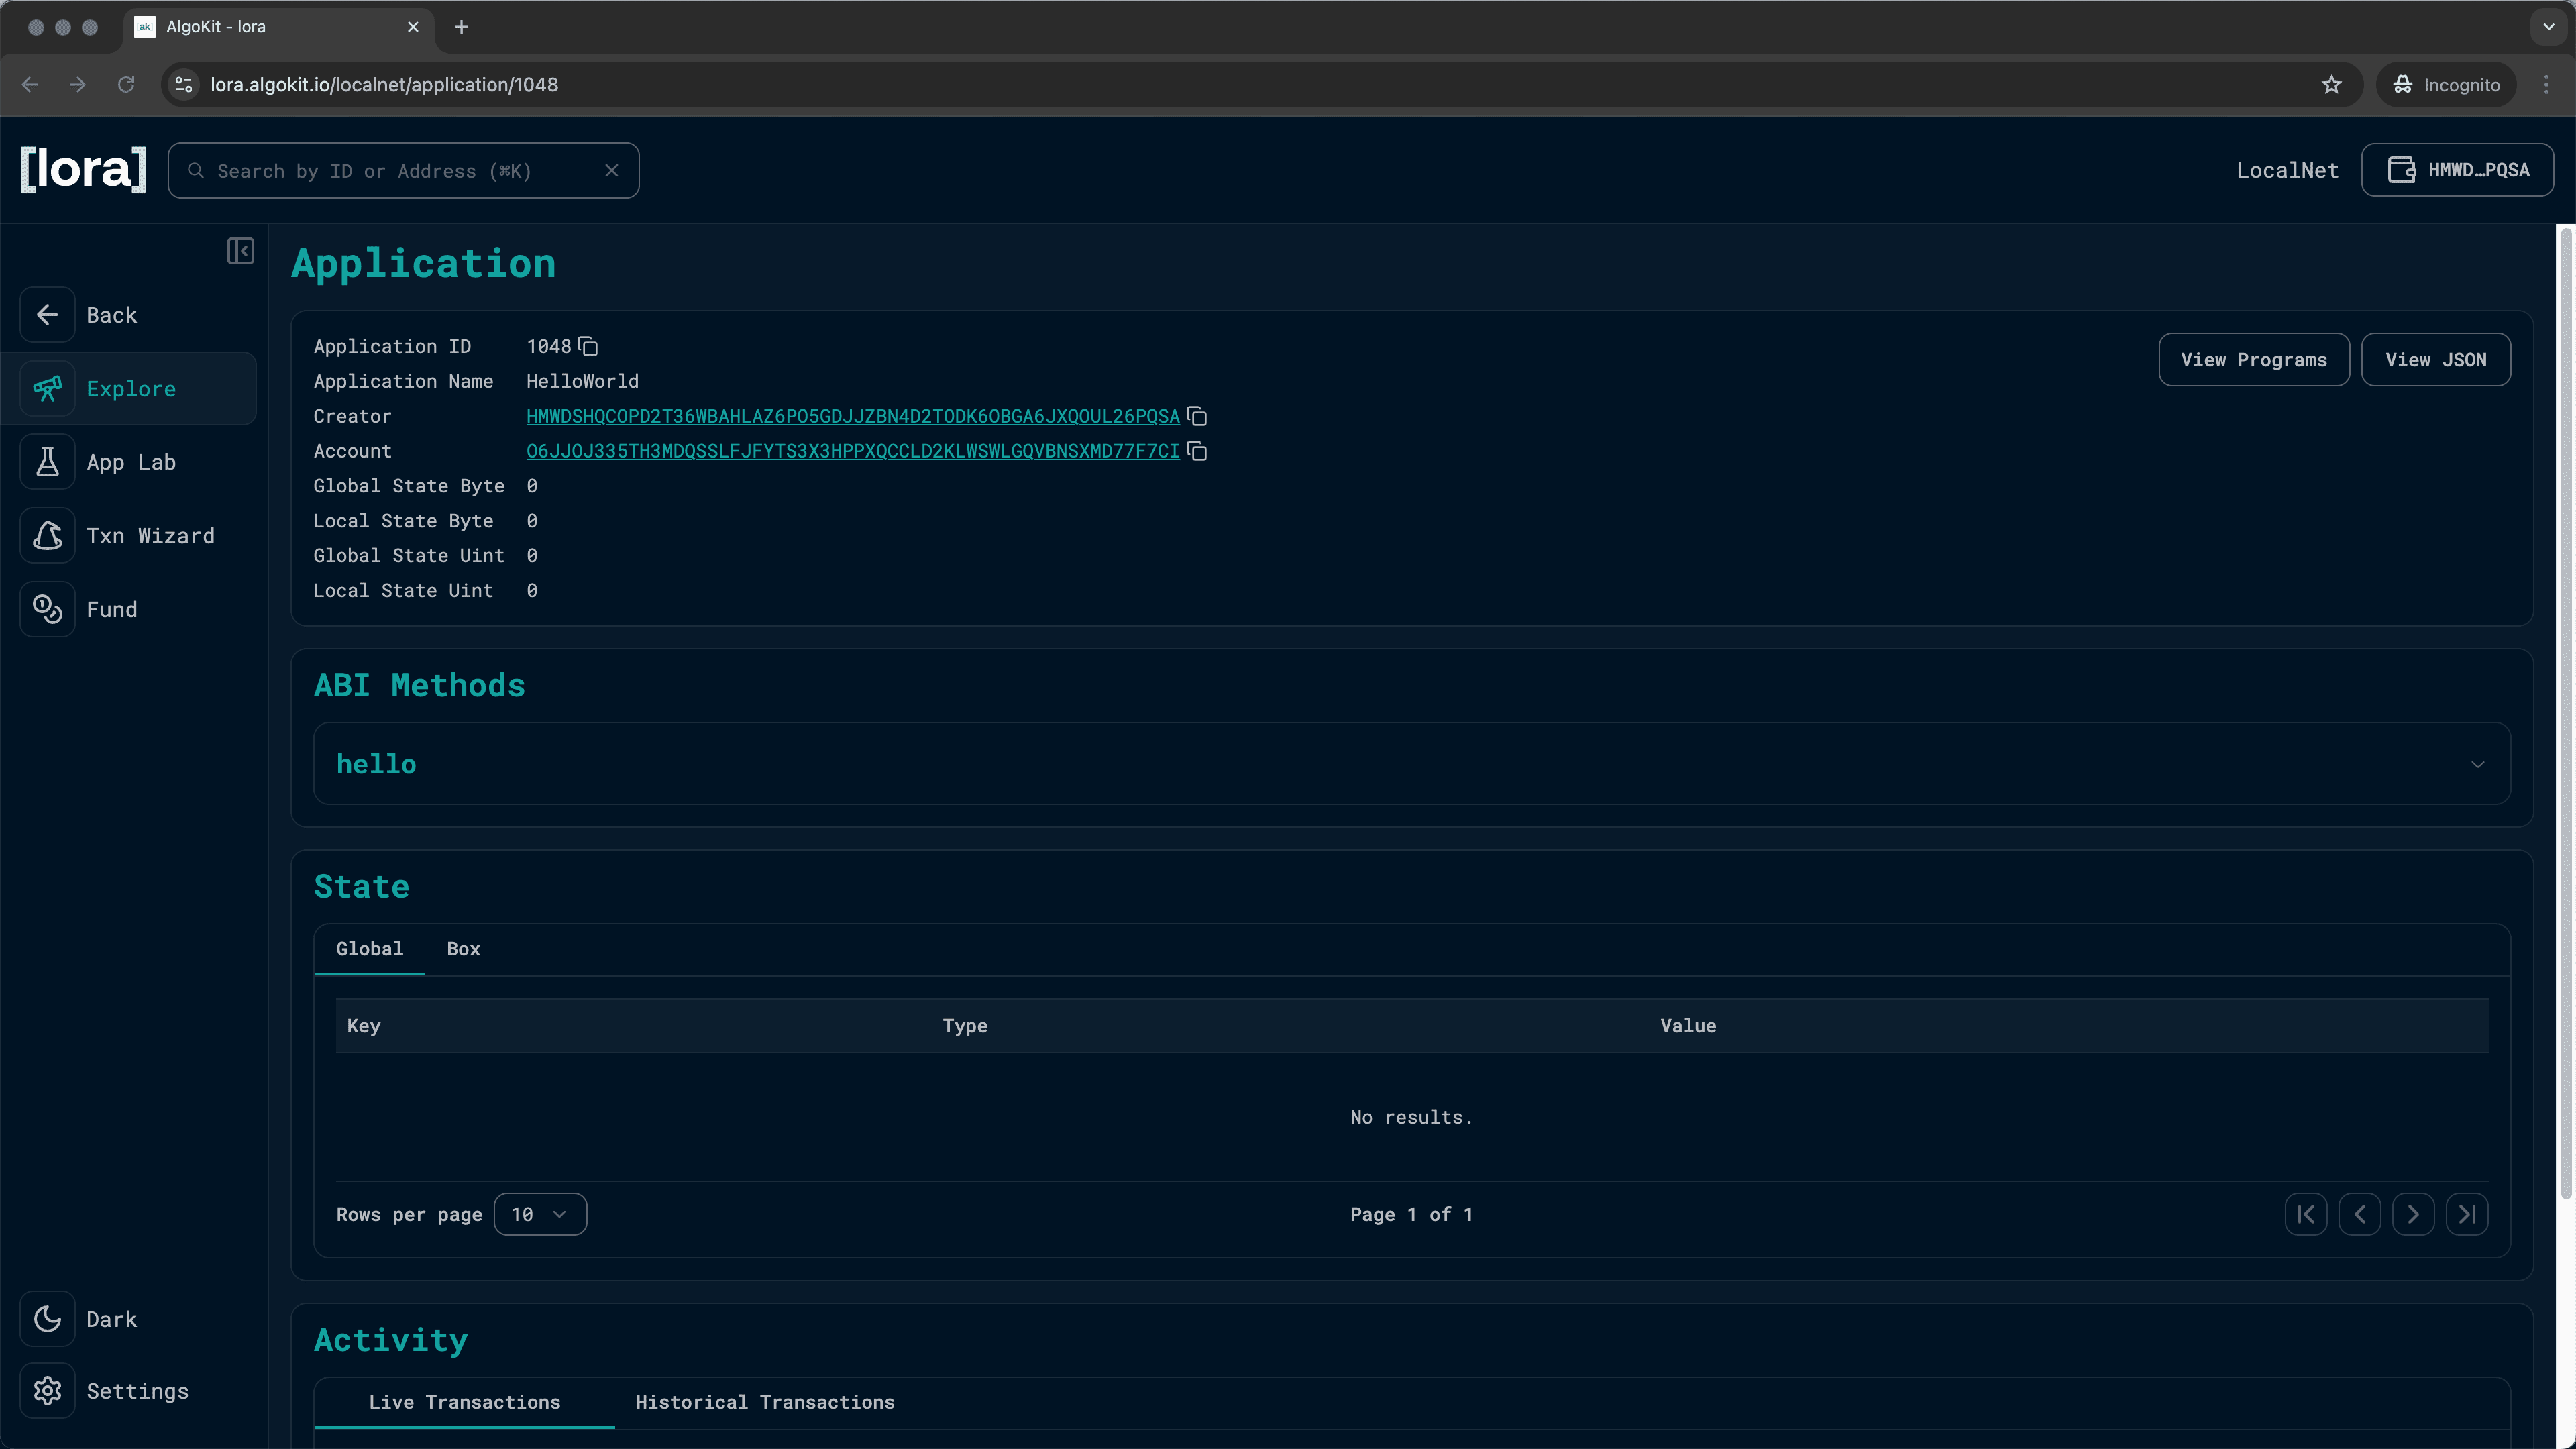Open the Creator address link

tap(853, 416)
